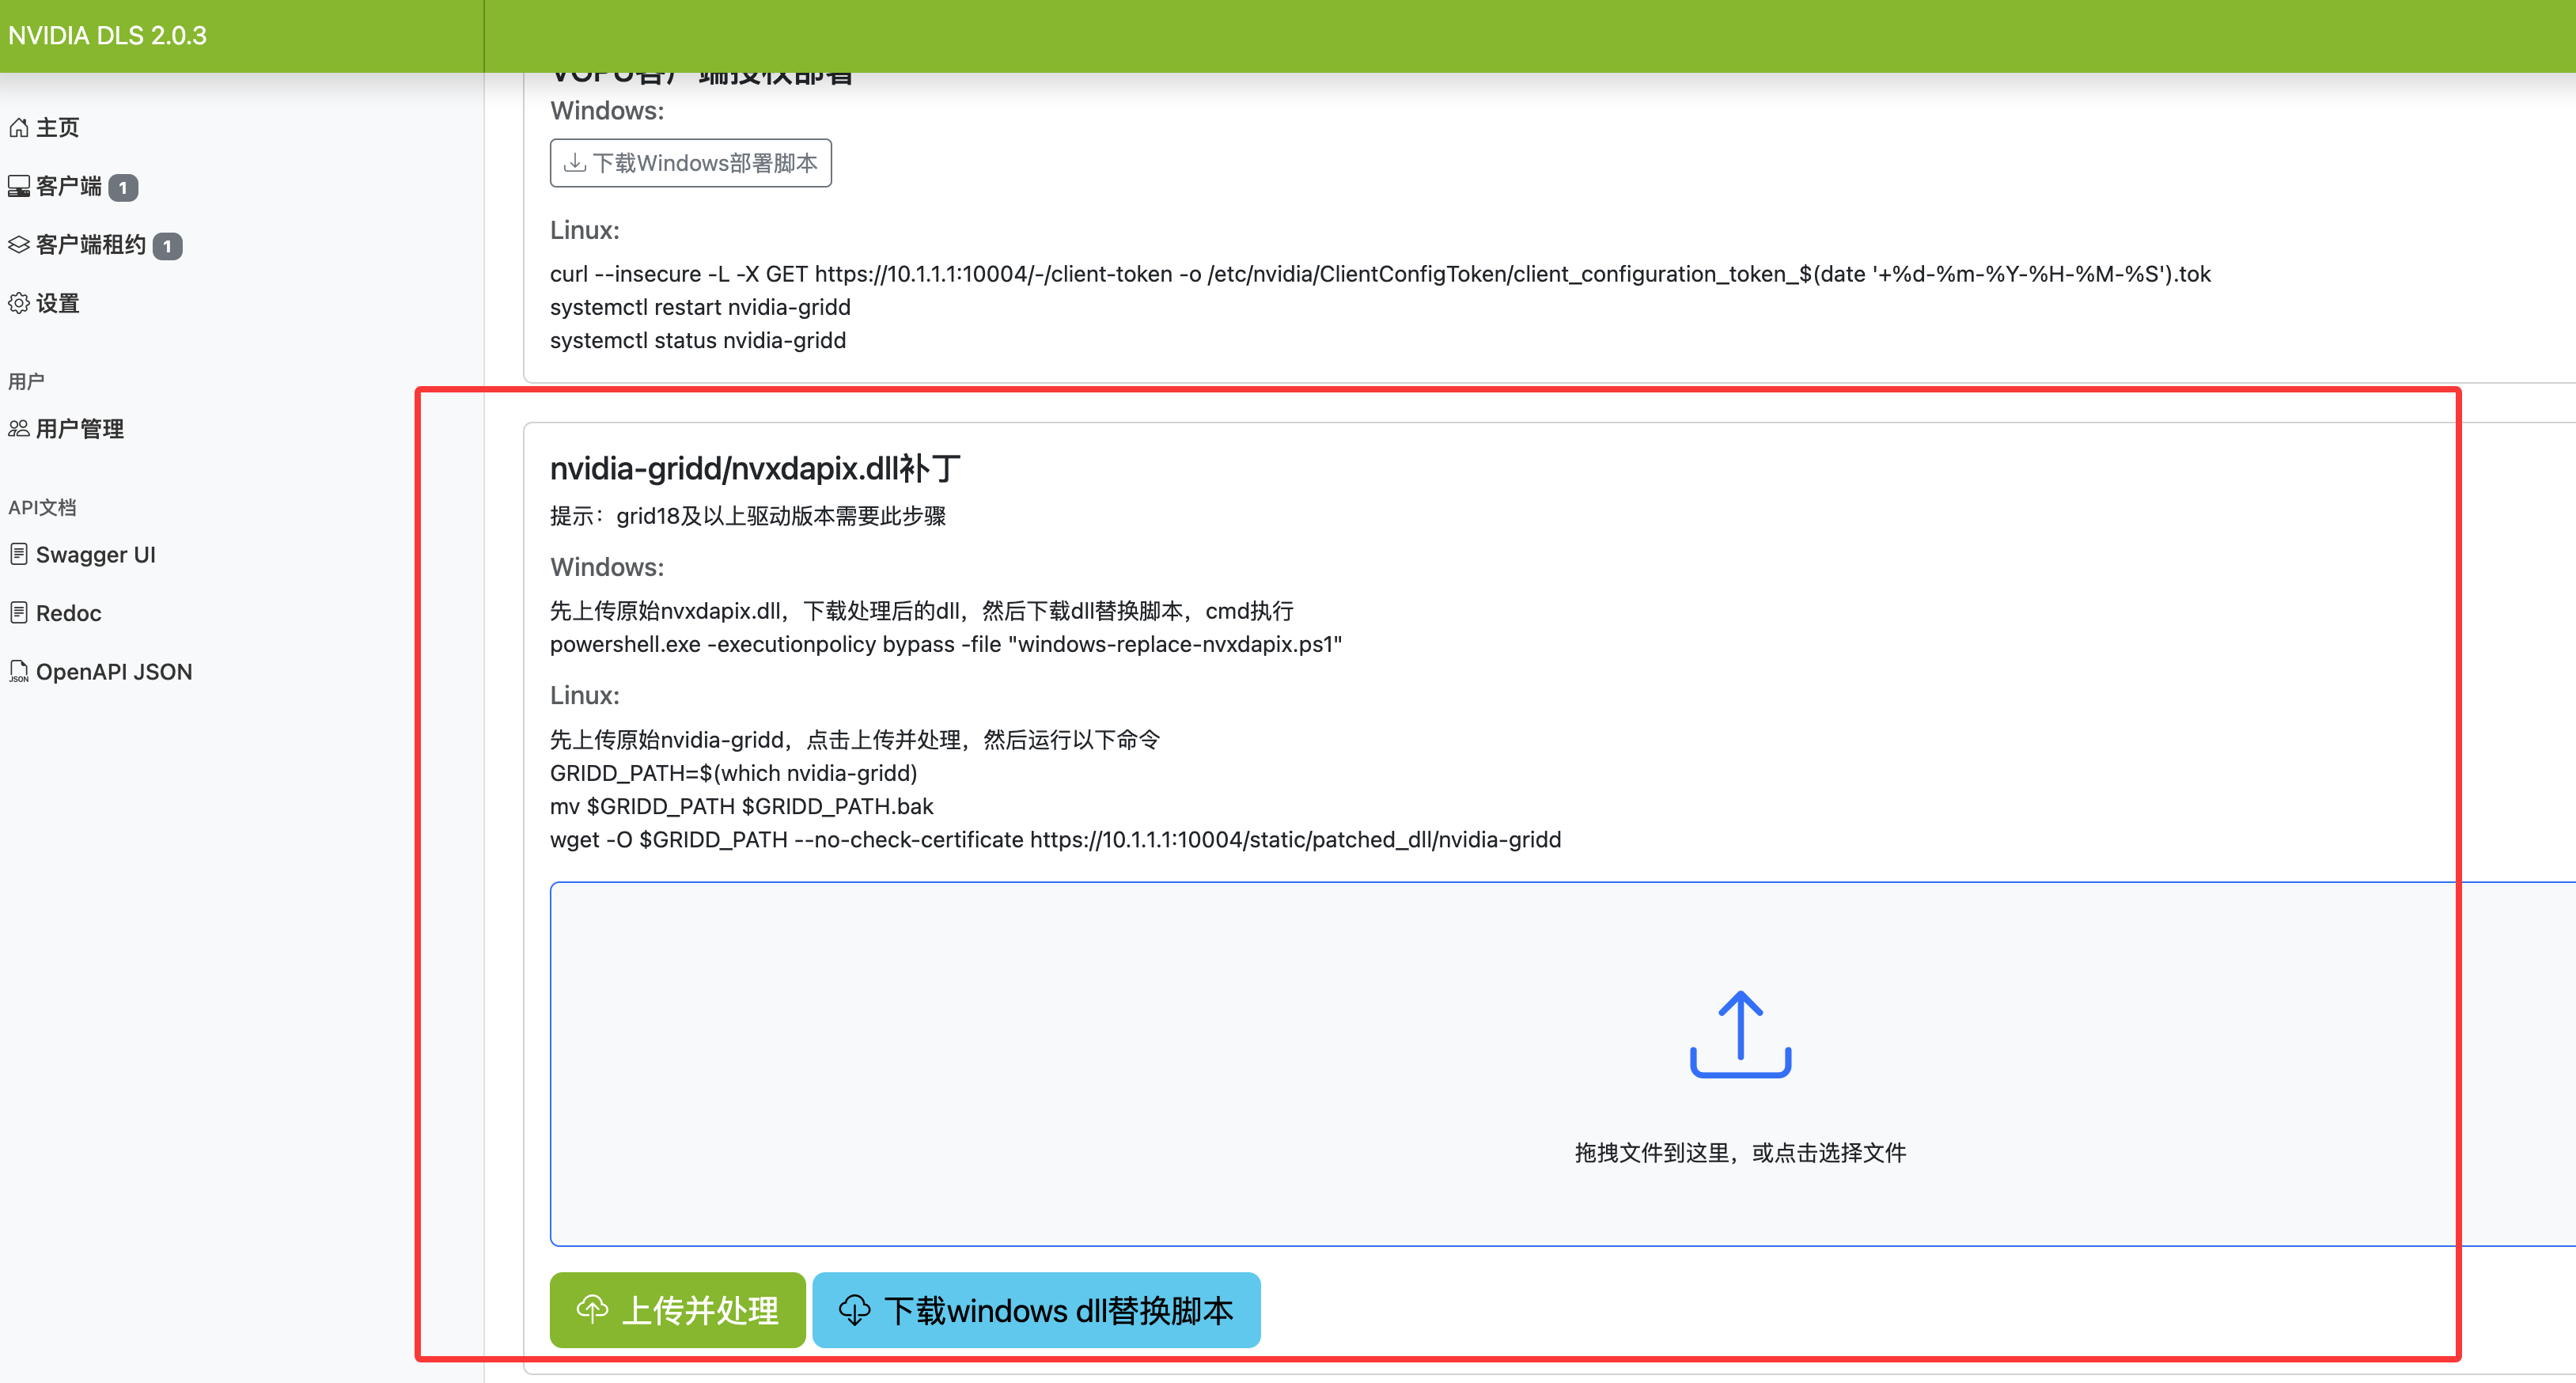Click the gear icon beside 设置
Viewport: 2576px width, 1383px height.
pyautogui.click(x=18, y=303)
